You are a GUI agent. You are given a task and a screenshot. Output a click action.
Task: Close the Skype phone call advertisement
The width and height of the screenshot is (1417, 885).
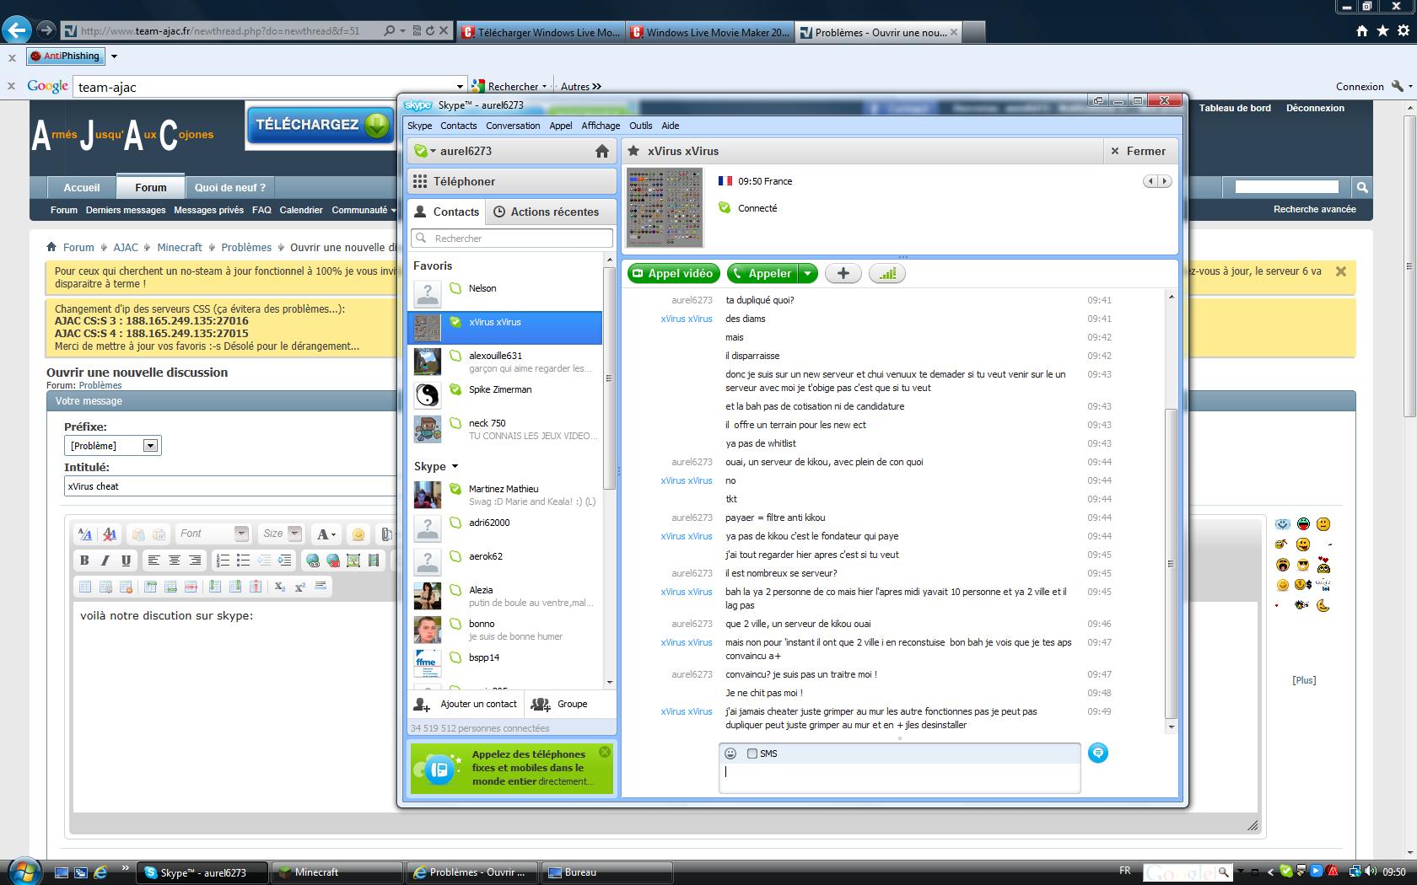(x=605, y=752)
